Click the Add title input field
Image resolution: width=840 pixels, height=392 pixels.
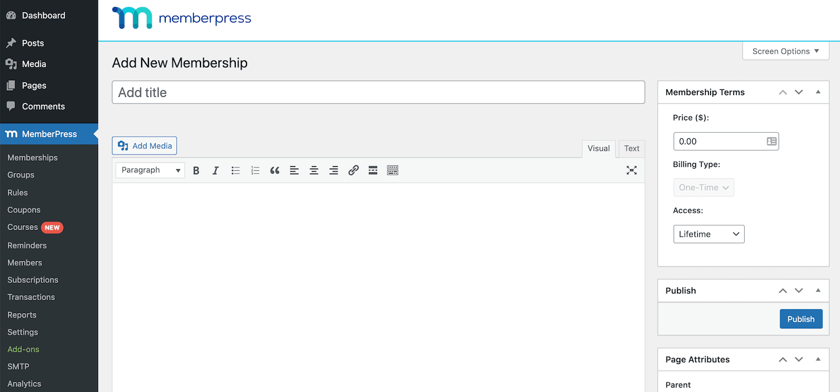click(x=378, y=92)
